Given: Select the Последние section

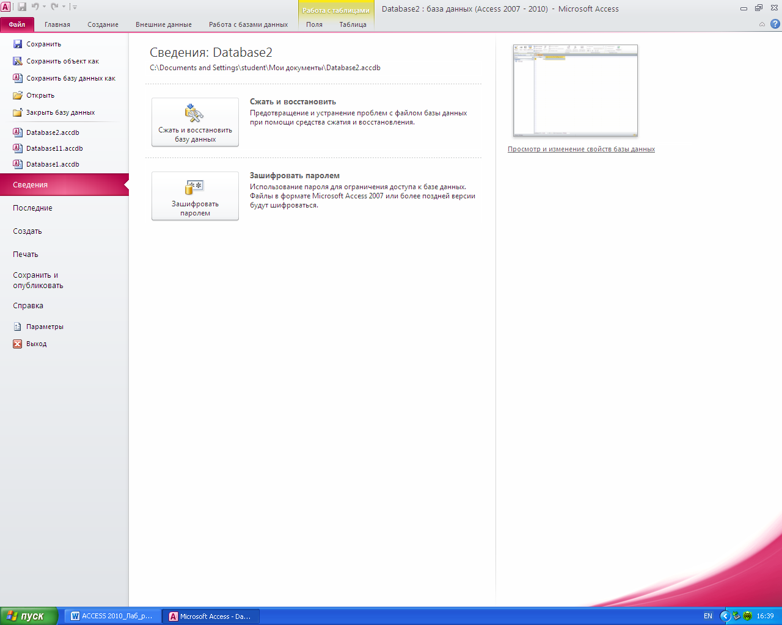Looking at the screenshot, I should 64,208.
